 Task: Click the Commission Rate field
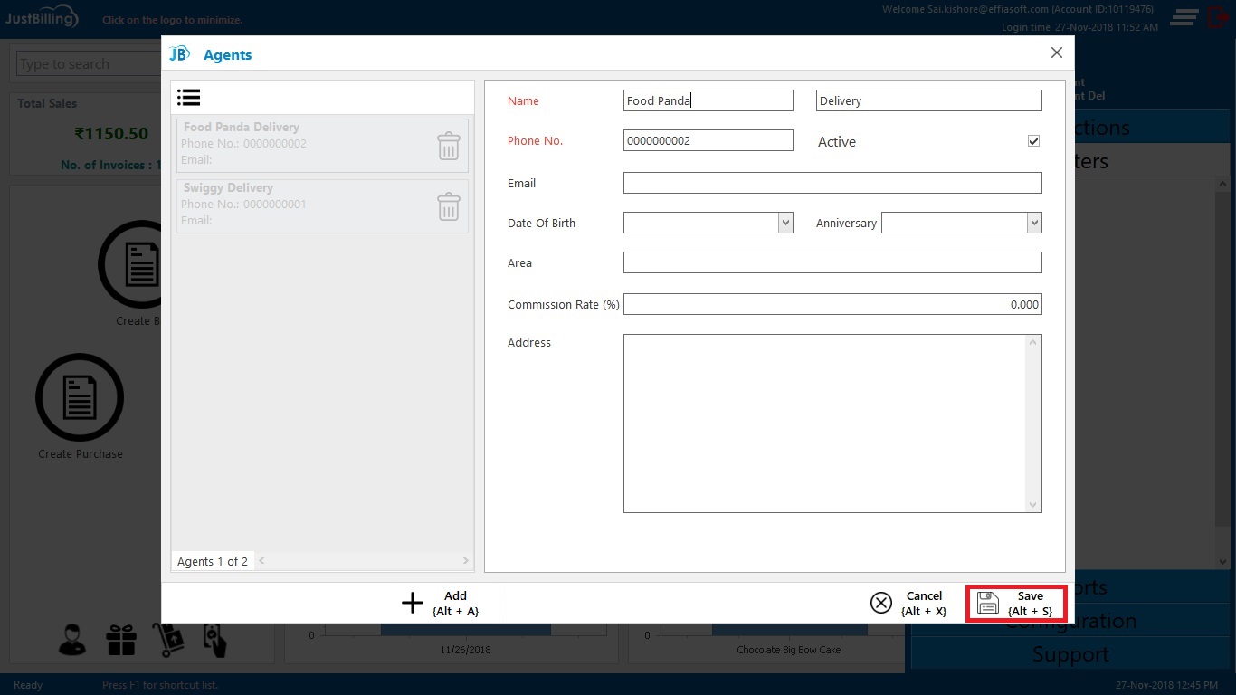click(832, 304)
